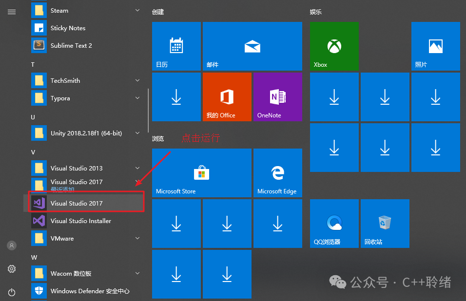Open the Steam folder

tap(86, 11)
